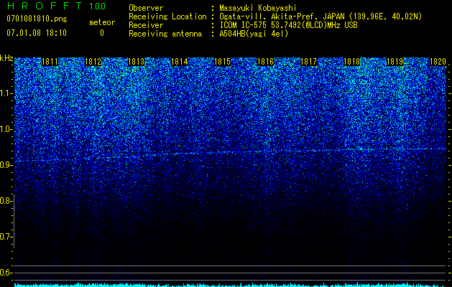Click the A504HB(yagi 4el) antenna text
The width and height of the screenshot is (452, 287).
coord(254,34)
